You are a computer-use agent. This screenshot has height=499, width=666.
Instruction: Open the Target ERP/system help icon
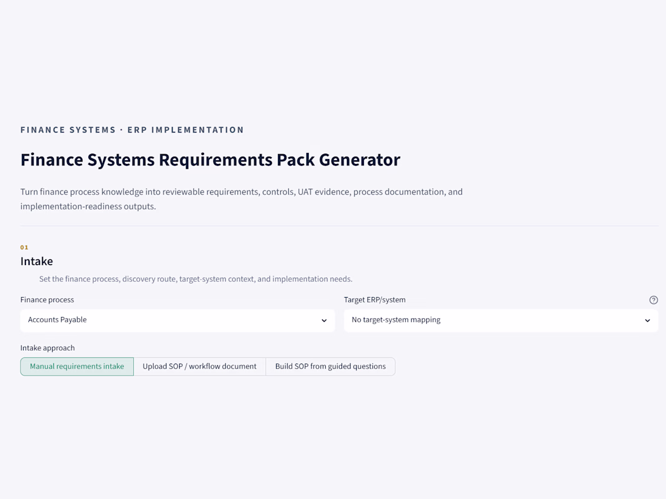653,300
